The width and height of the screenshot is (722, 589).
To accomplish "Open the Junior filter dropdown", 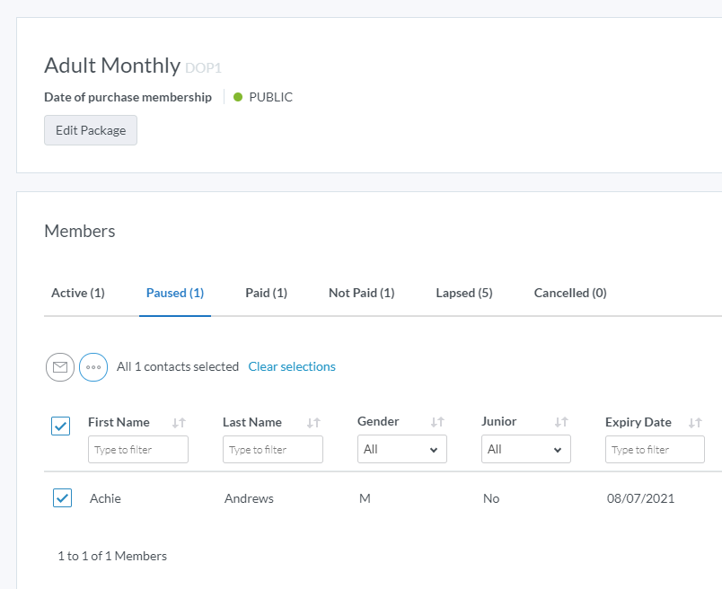I will pyautogui.click(x=525, y=450).
